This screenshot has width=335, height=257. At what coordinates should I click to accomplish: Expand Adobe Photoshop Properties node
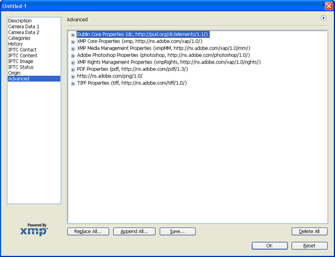click(x=73, y=56)
